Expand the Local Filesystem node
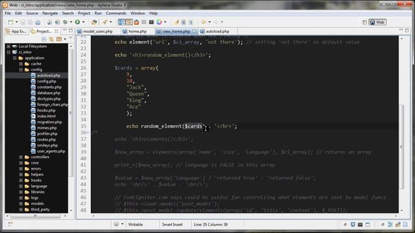Viewport: 415px width, 233px height. coord(8,46)
